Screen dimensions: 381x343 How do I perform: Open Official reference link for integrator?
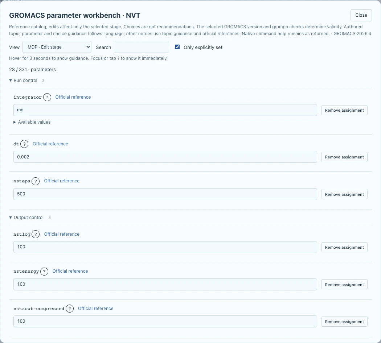tap(73, 97)
